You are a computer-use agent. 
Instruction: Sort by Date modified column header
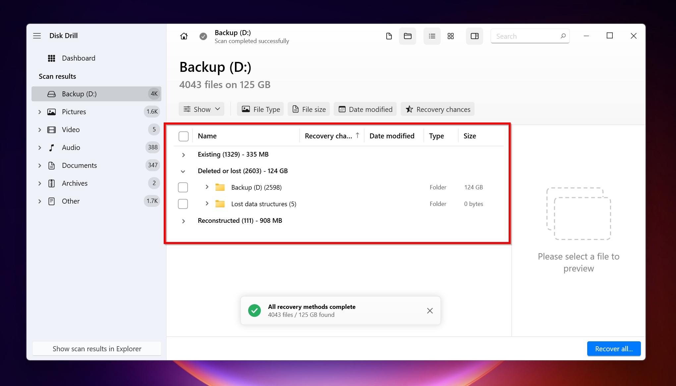click(392, 136)
